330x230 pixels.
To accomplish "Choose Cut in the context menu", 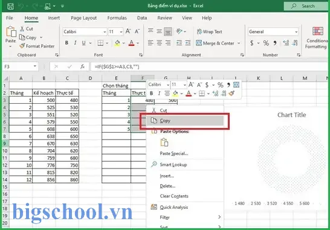I will 185,110.
